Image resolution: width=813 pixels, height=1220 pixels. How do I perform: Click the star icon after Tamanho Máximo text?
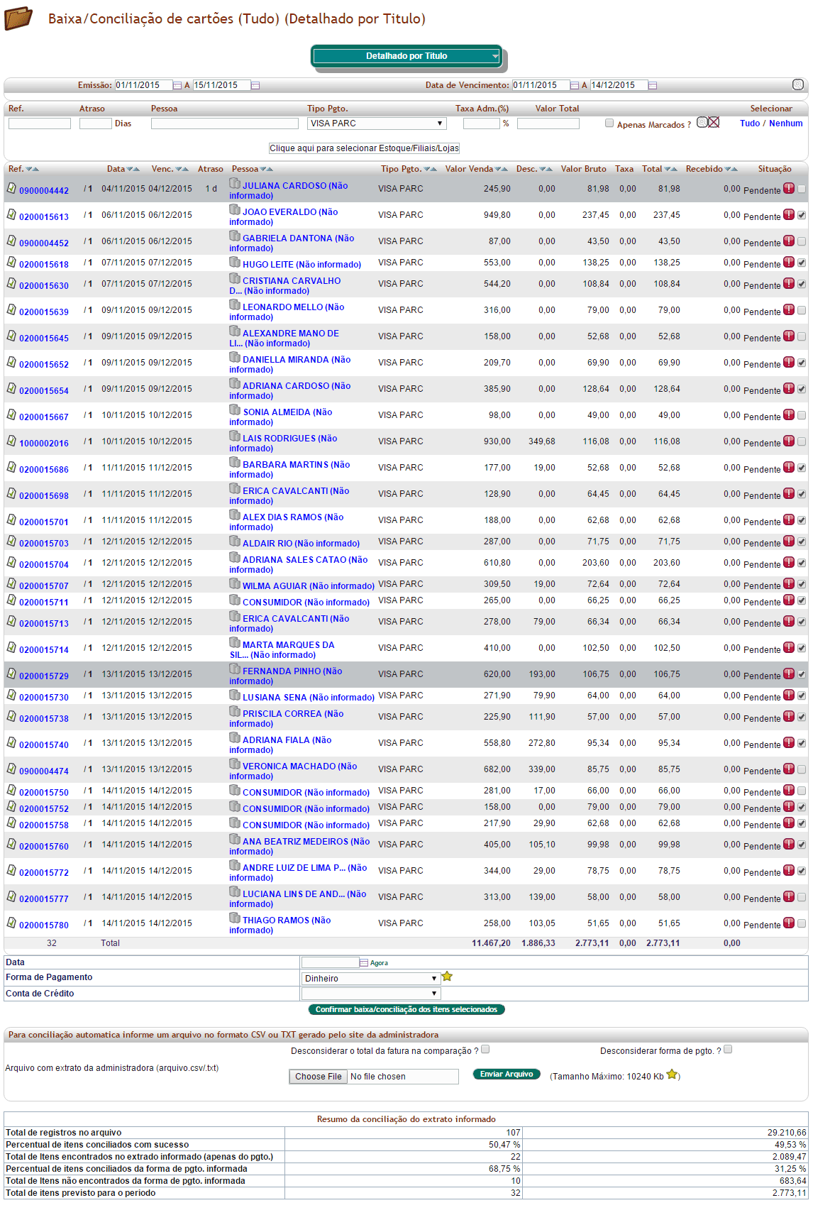[672, 1075]
